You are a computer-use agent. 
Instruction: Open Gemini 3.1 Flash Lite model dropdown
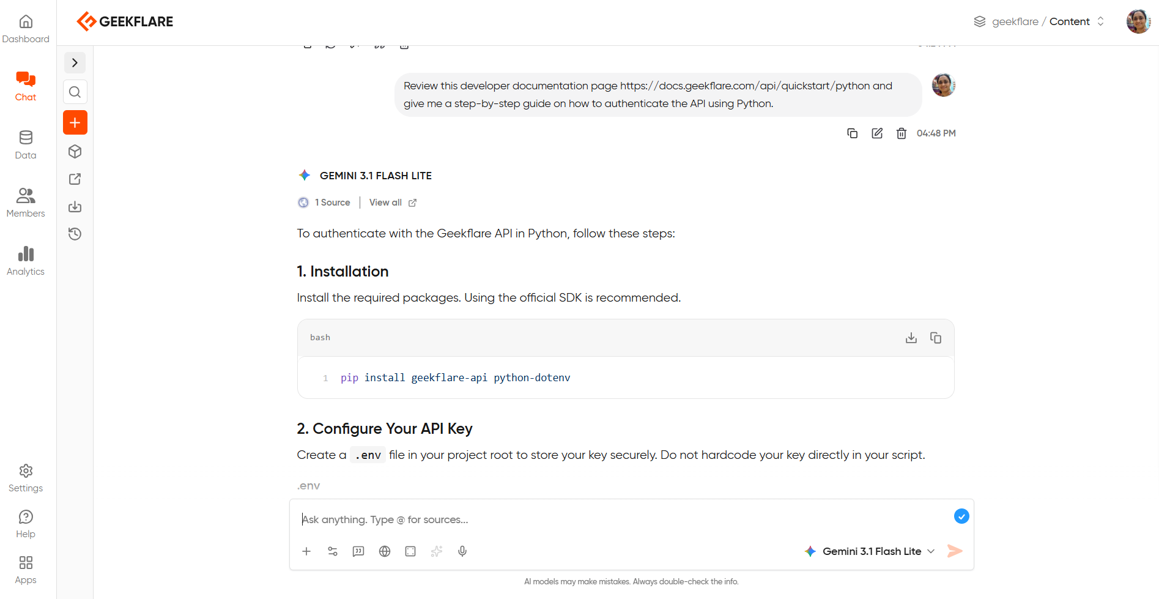click(x=870, y=551)
